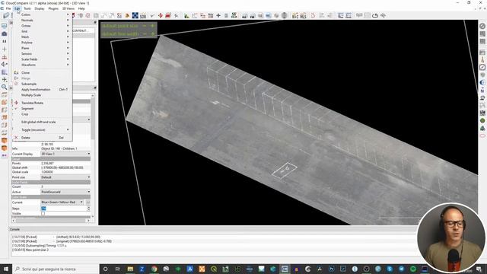This screenshot has height=274, width=487.
Task: Decrease default line width with minus
Action: pos(145,33)
